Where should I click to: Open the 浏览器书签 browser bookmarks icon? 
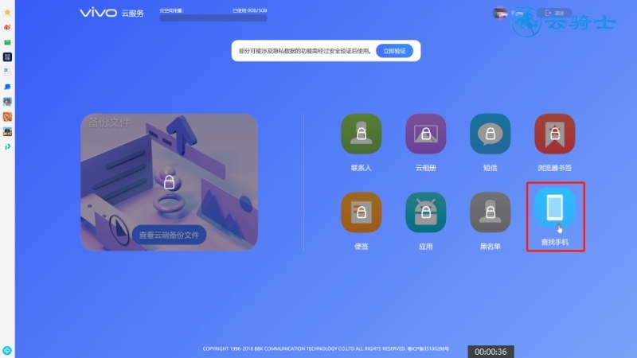(x=555, y=134)
